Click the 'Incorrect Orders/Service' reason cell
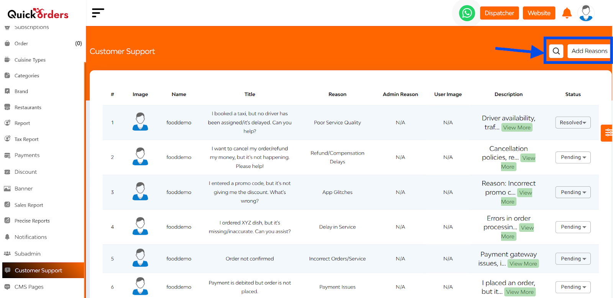This screenshot has height=298, width=613. 337,259
